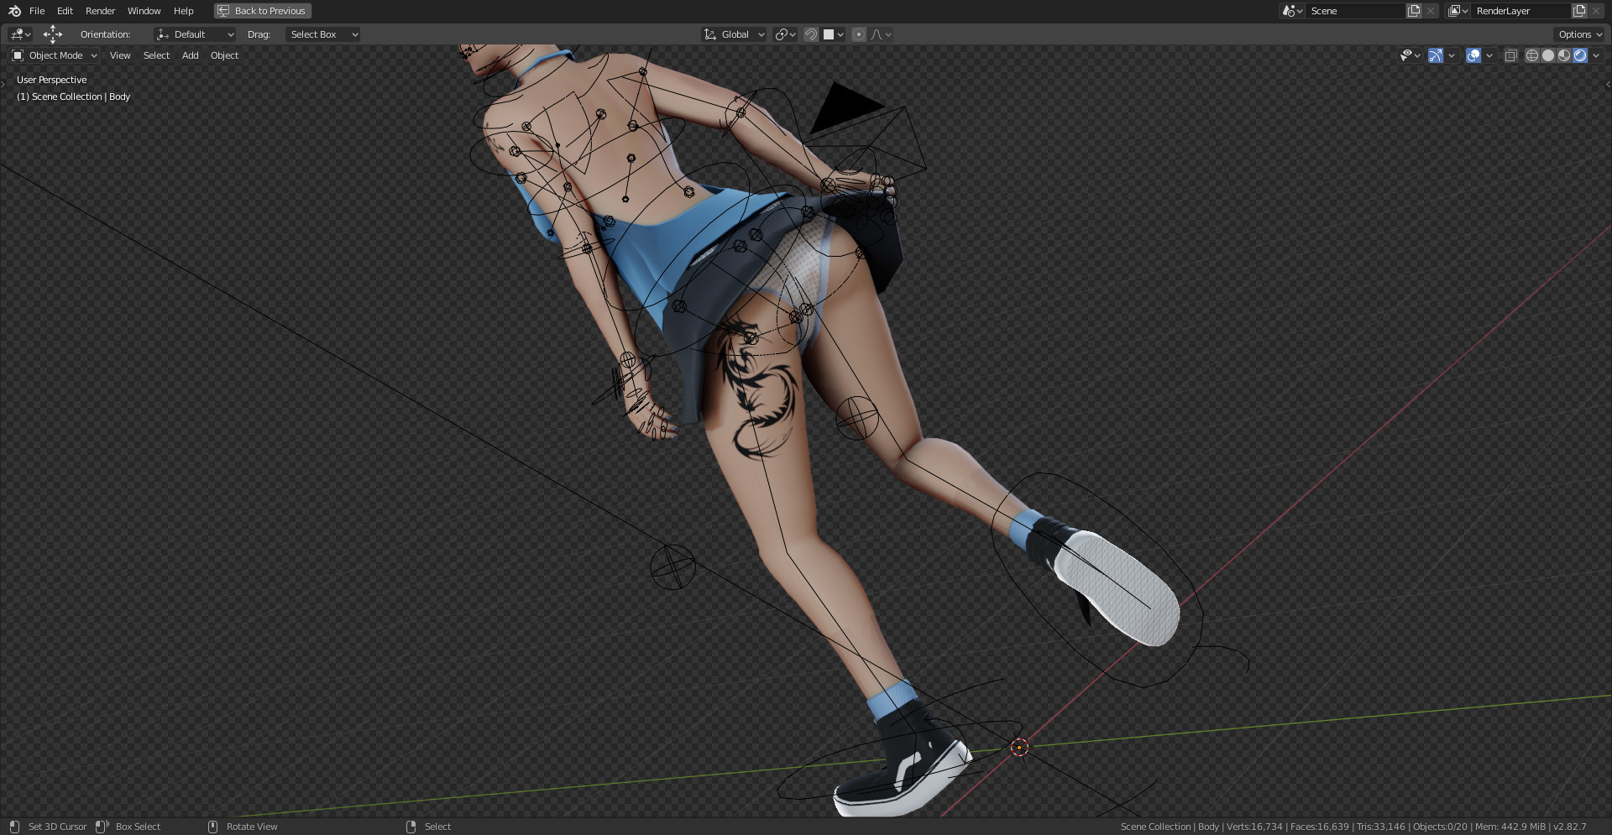Image resolution: width=1612 pixels, height=835 pixels.
Task: Click the Faces:16,639 status entry
Action: [x=1319, y=827]
